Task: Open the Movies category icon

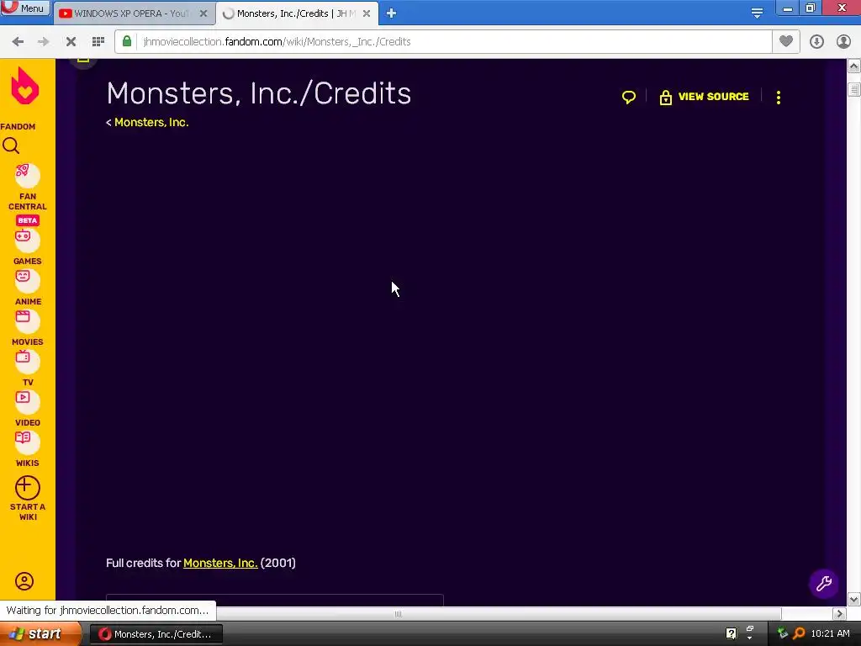Action: pos(27,320)
